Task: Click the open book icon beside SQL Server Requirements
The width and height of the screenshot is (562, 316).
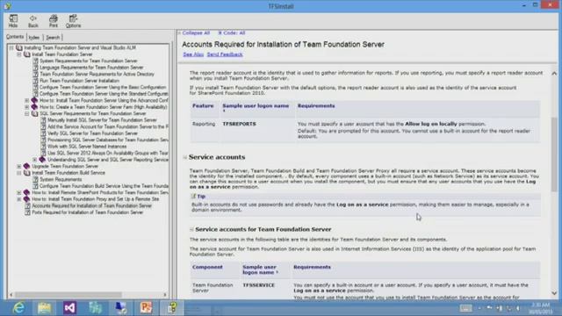Action: point(35,113)
